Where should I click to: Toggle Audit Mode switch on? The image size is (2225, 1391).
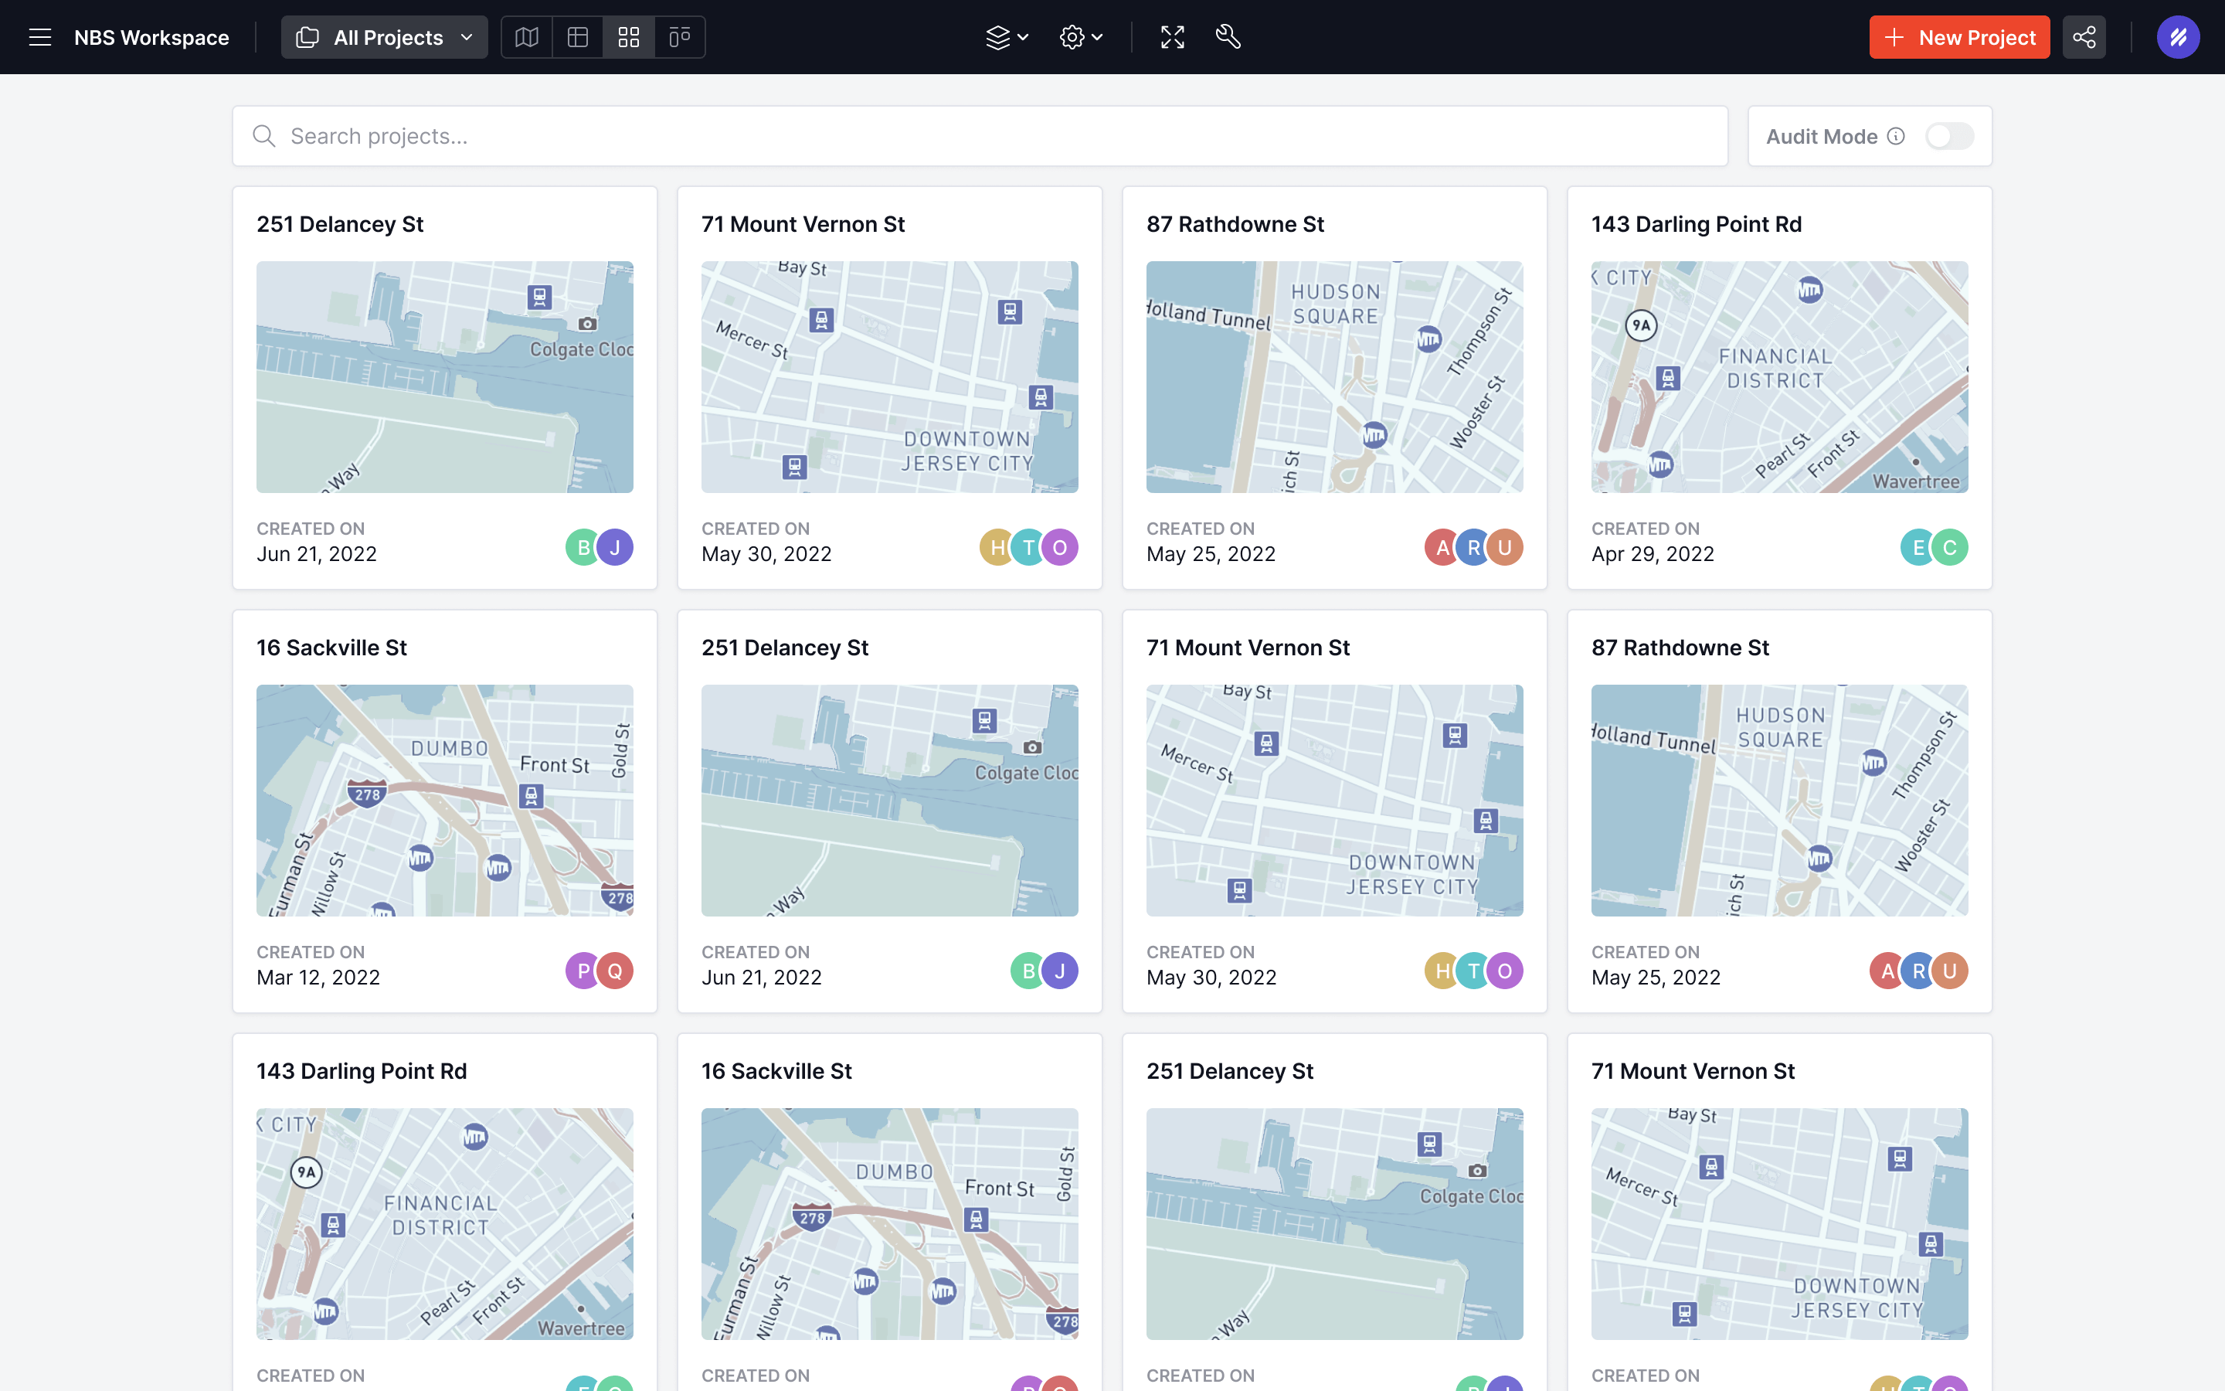tap(1949, 136)
